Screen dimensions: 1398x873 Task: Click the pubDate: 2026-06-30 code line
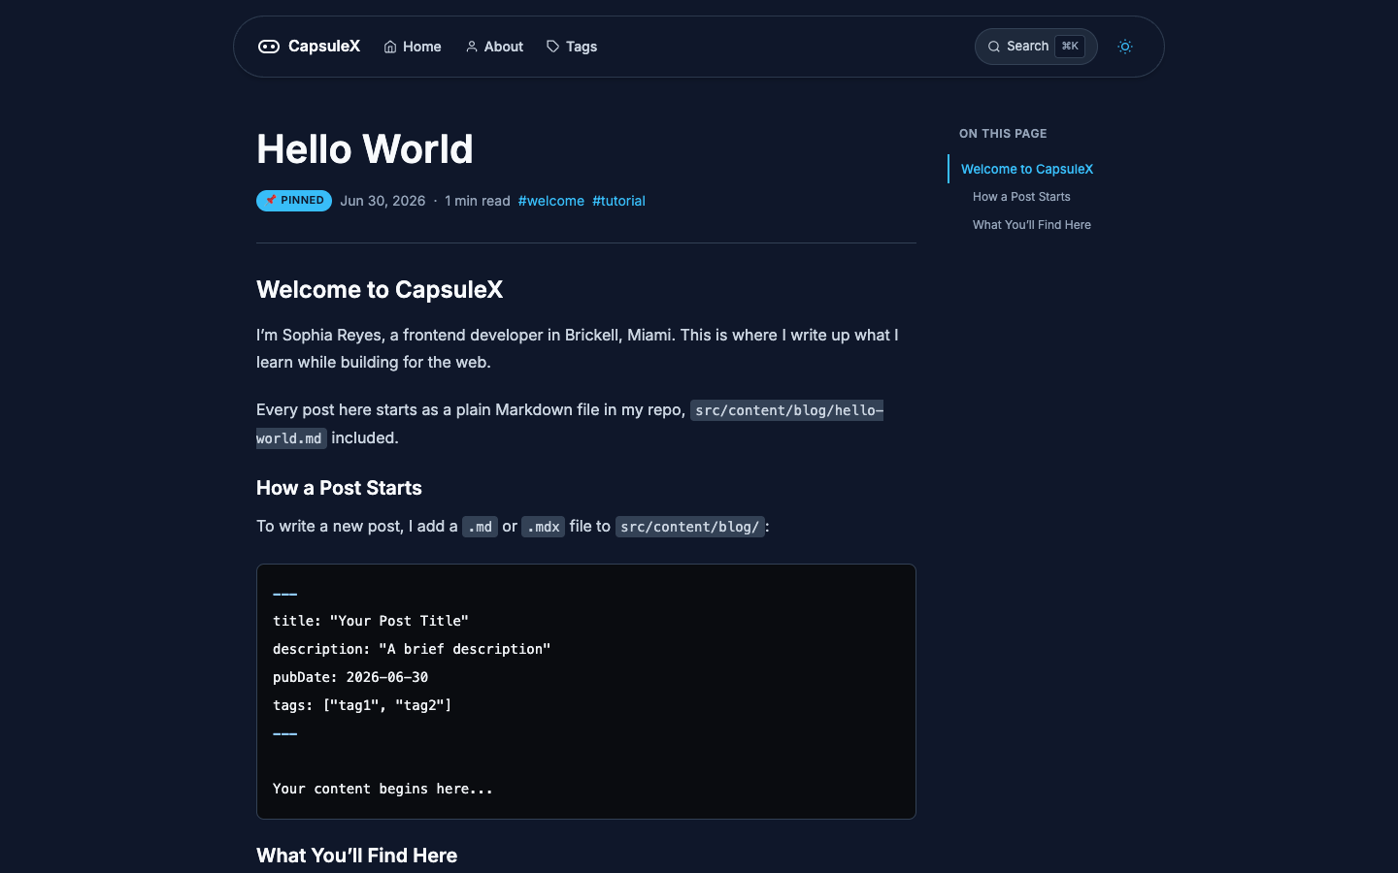click(350, 677)
